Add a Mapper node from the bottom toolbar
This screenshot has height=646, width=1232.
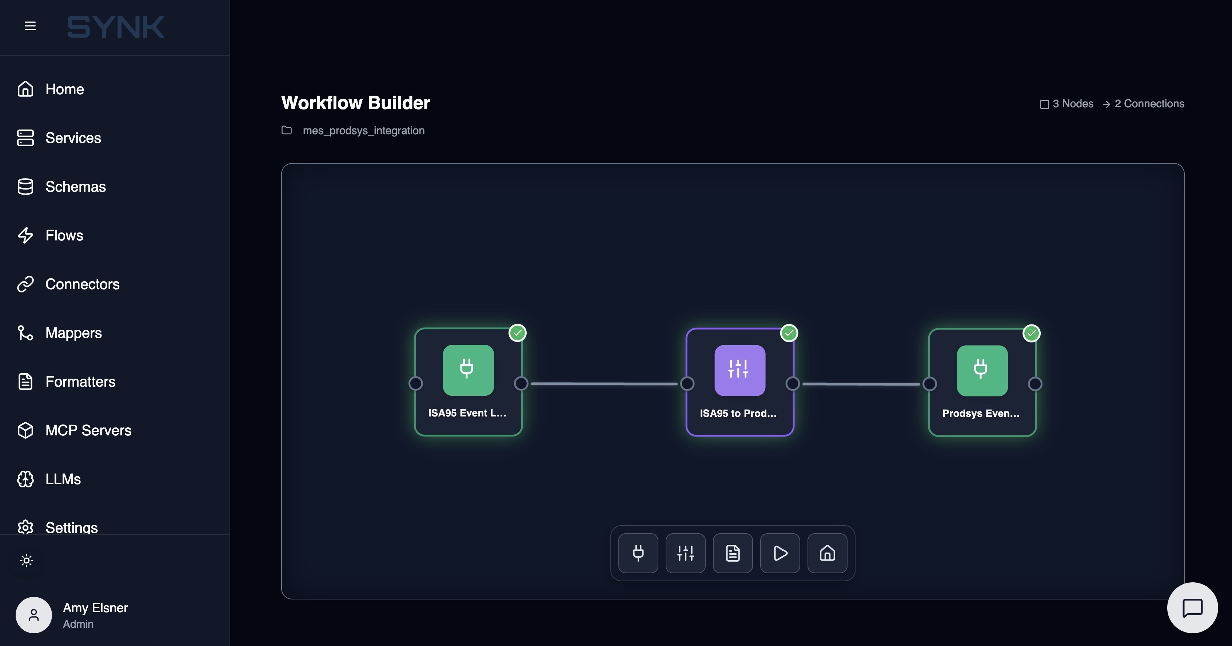tap(685, 553)
